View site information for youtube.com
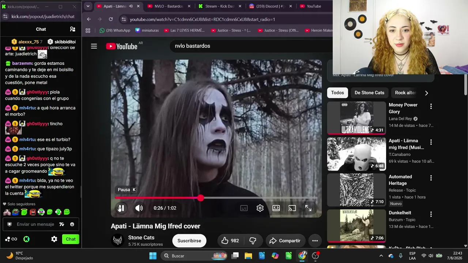This screenshot has height=263, width=468. pyautogui.click(x=124, y=19)
